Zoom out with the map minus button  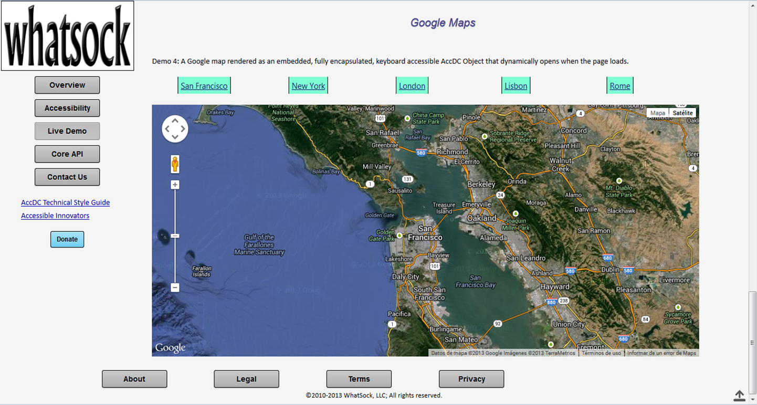tap(175, 287)
